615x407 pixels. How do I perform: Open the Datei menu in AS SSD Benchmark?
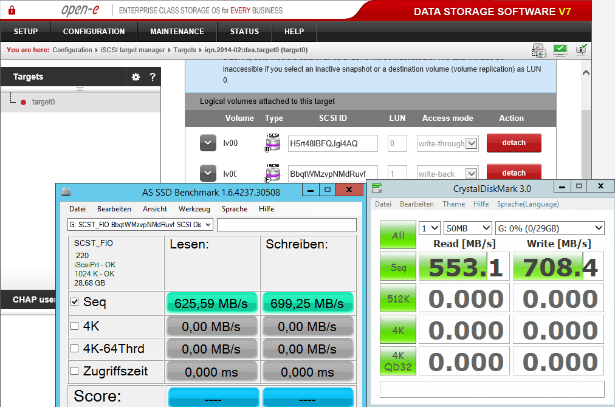tap(77, 209)
